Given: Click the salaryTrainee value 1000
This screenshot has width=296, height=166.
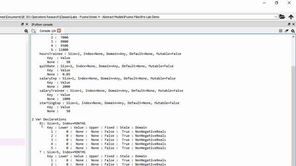Looking at the screenshot, I should tap(66, 99).
